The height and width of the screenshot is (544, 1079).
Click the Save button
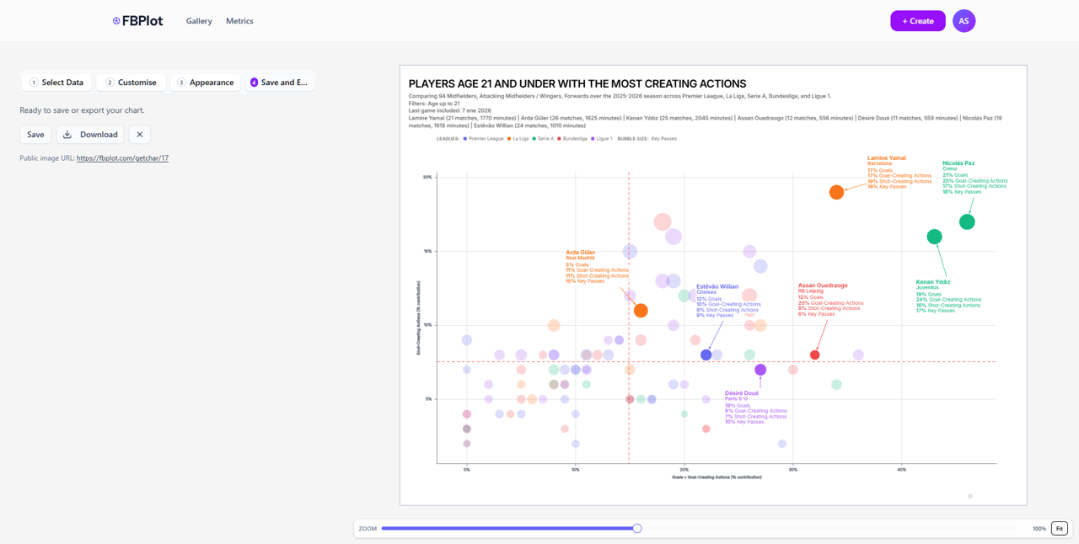pyautogui.click(x=35, y=135)
